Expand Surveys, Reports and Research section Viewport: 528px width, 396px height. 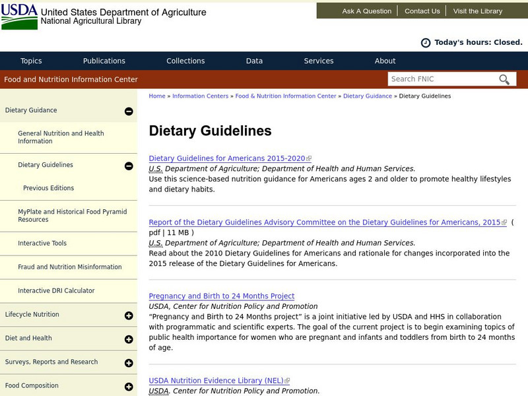coord(127,362)
